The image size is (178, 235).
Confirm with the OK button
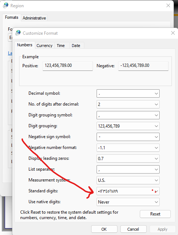tap(104, 229)
